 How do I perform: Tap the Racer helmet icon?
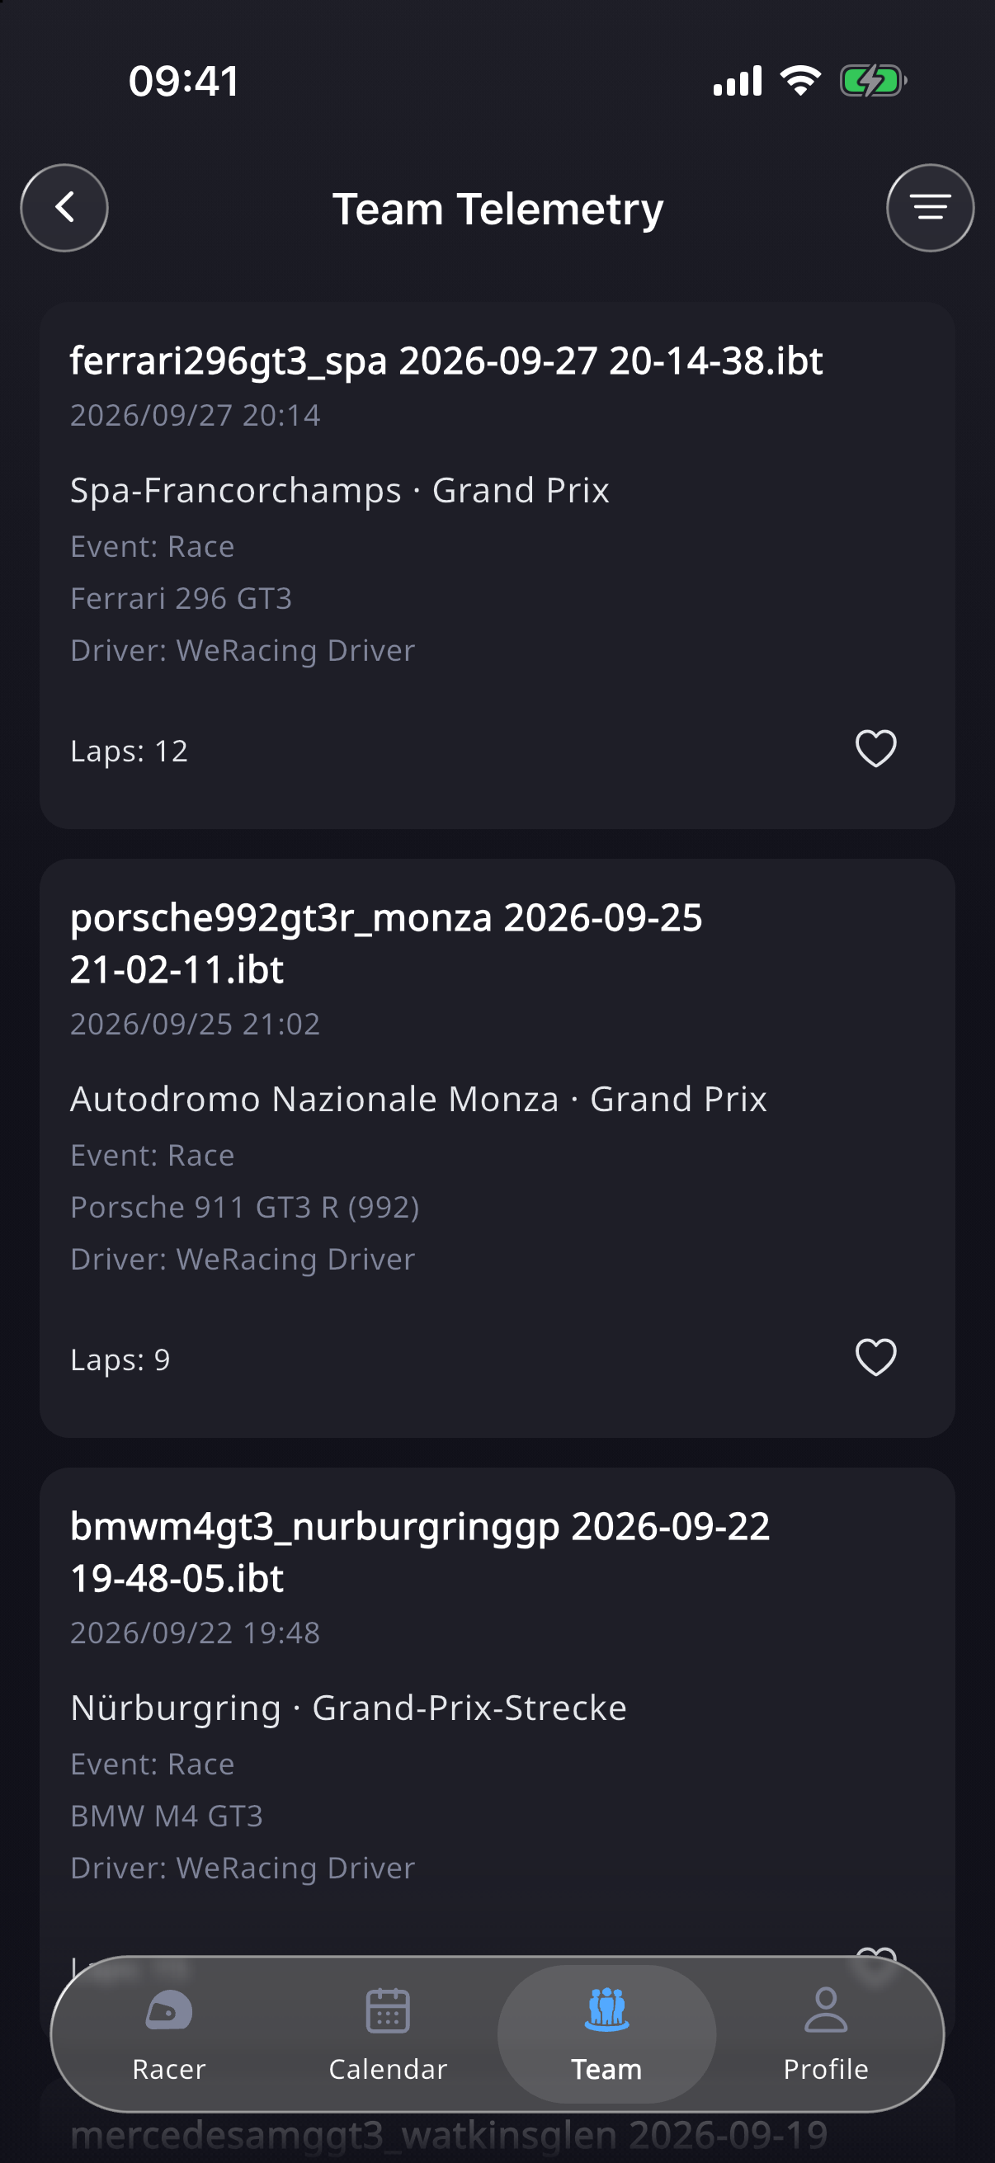(x=169, y=2011)
